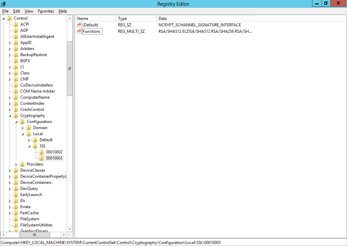The width and height of the screenshot is (347, 246).
Task: Click the CMF folder icon
Action: coord(16,79)
